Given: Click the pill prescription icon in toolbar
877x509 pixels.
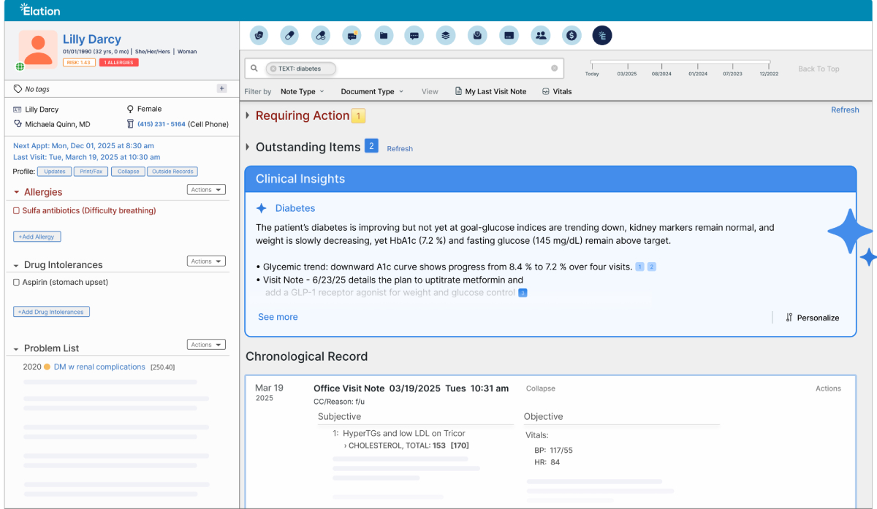Looking at the screenshot, I should [289, 35].
